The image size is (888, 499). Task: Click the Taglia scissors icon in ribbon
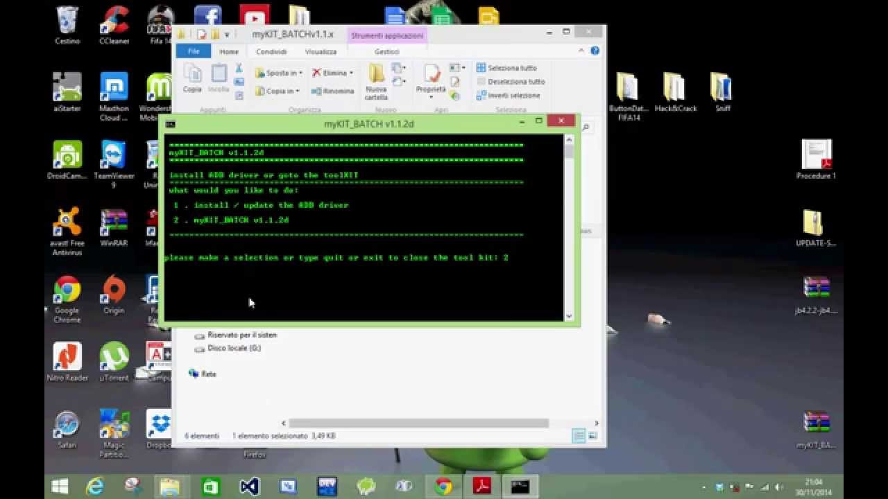click(x=239, y=69)
